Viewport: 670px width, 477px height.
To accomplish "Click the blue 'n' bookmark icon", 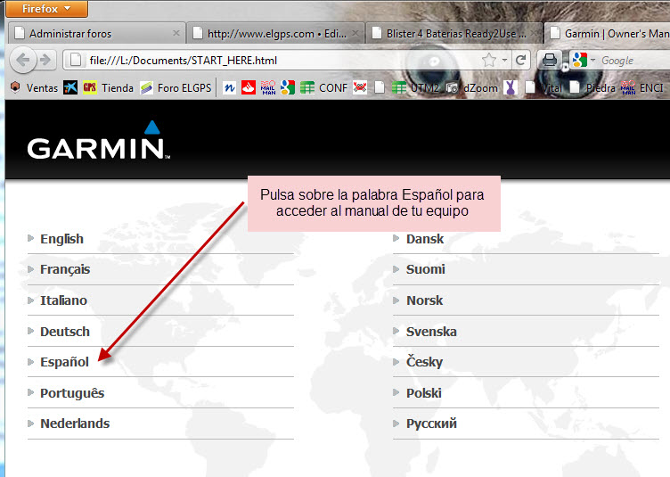I will [229, 87].
